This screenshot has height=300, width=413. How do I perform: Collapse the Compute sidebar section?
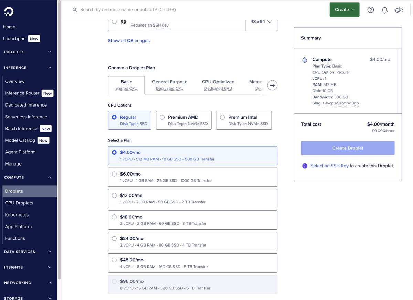point(28,177)
